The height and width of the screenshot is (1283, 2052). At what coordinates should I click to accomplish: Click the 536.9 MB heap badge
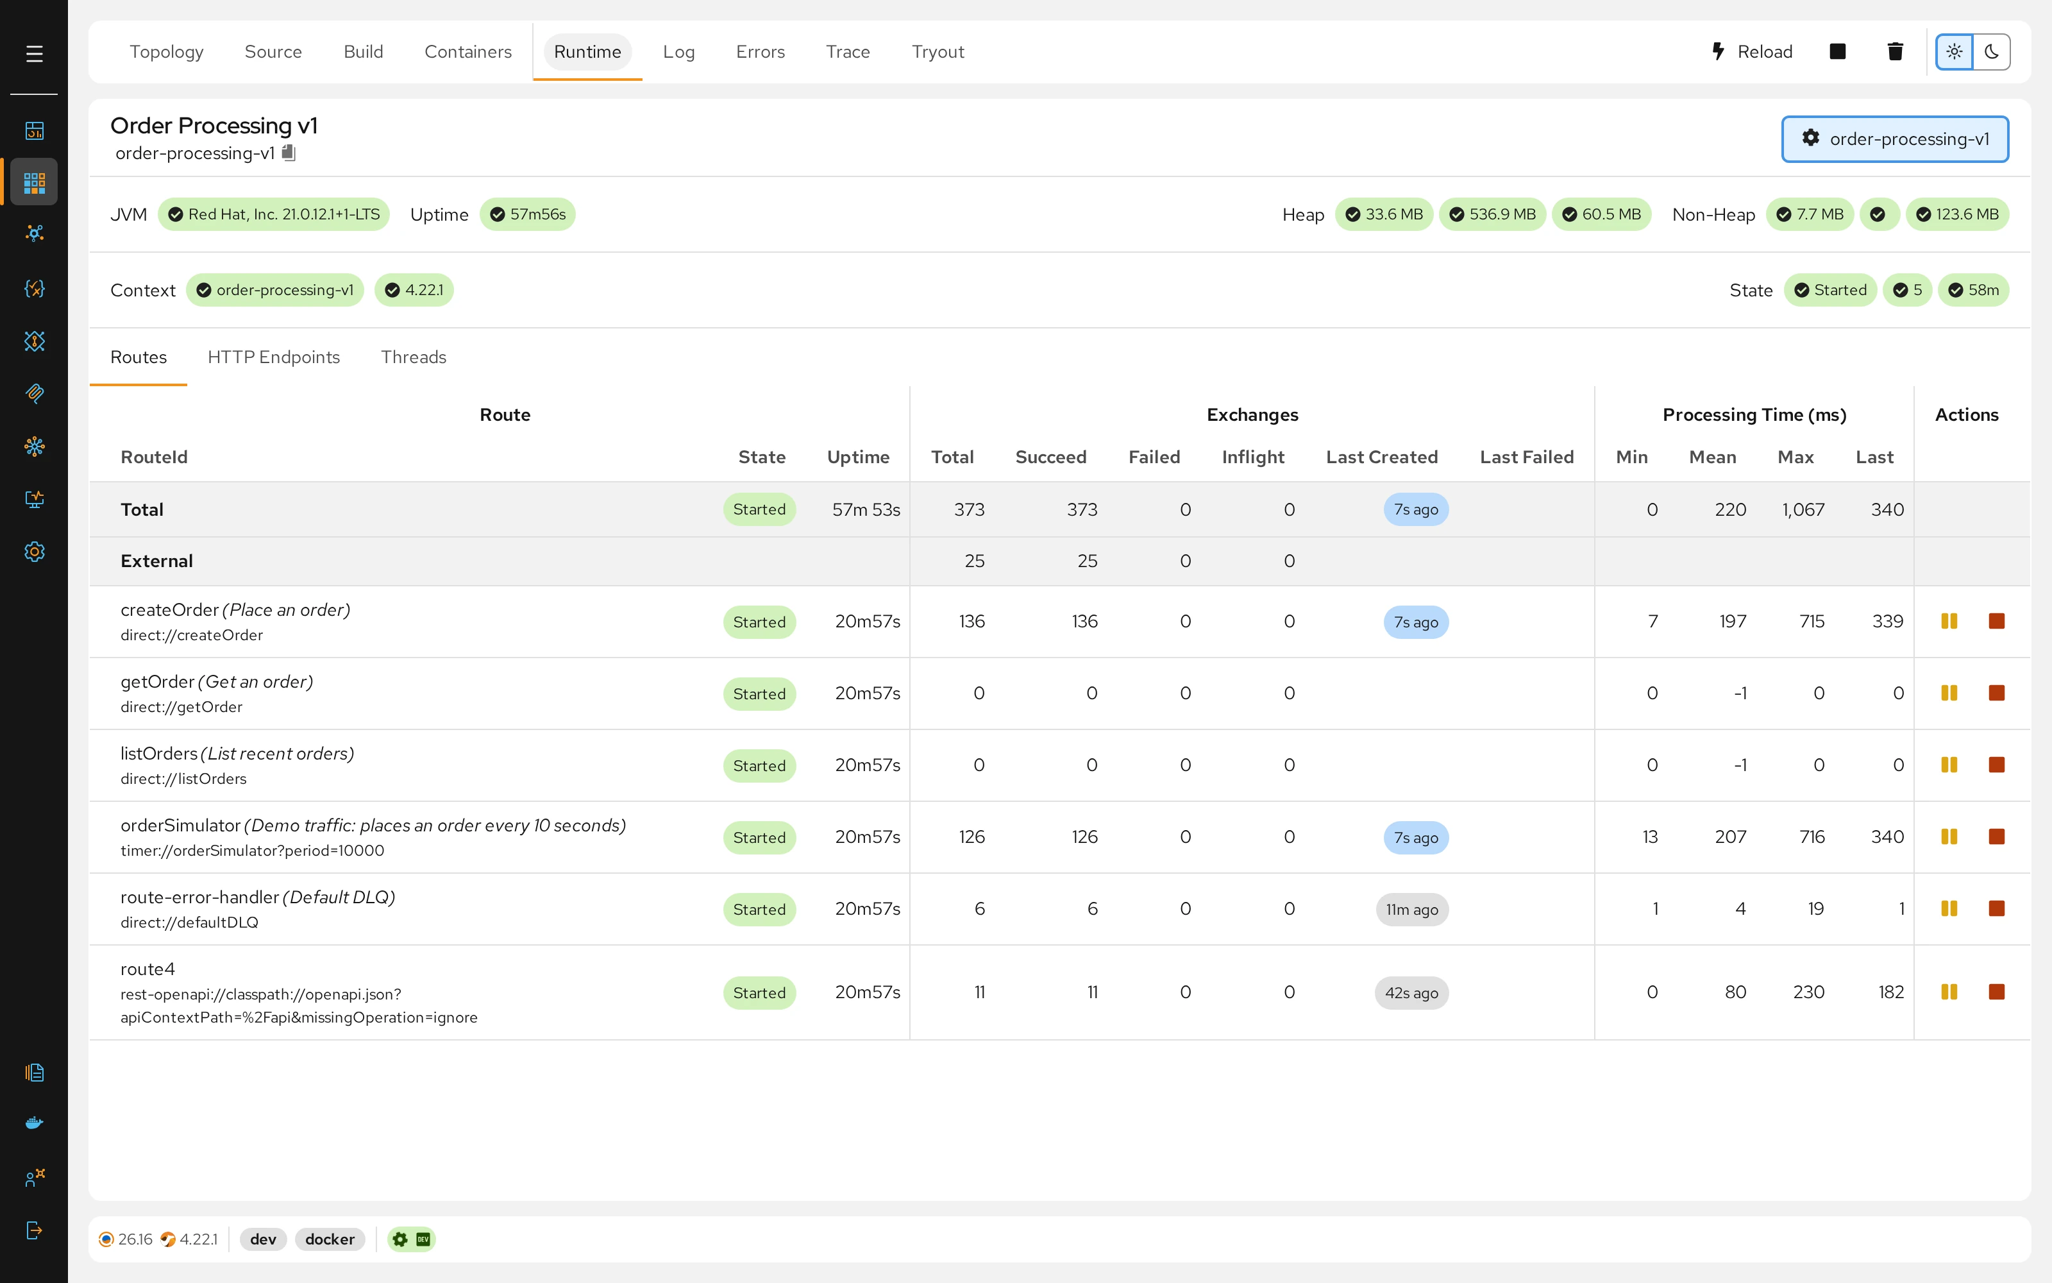point(1492,215)
